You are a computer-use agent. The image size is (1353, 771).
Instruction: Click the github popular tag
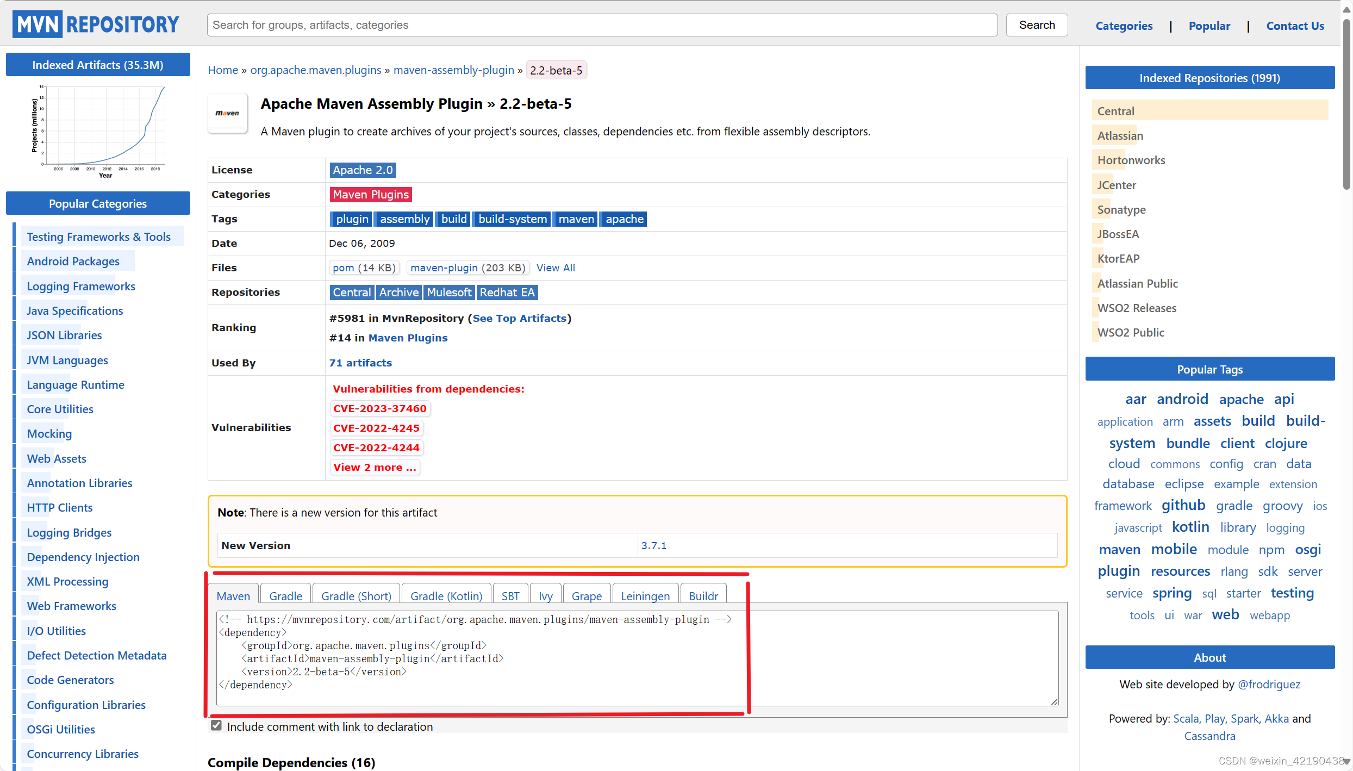click(1183, 506)
